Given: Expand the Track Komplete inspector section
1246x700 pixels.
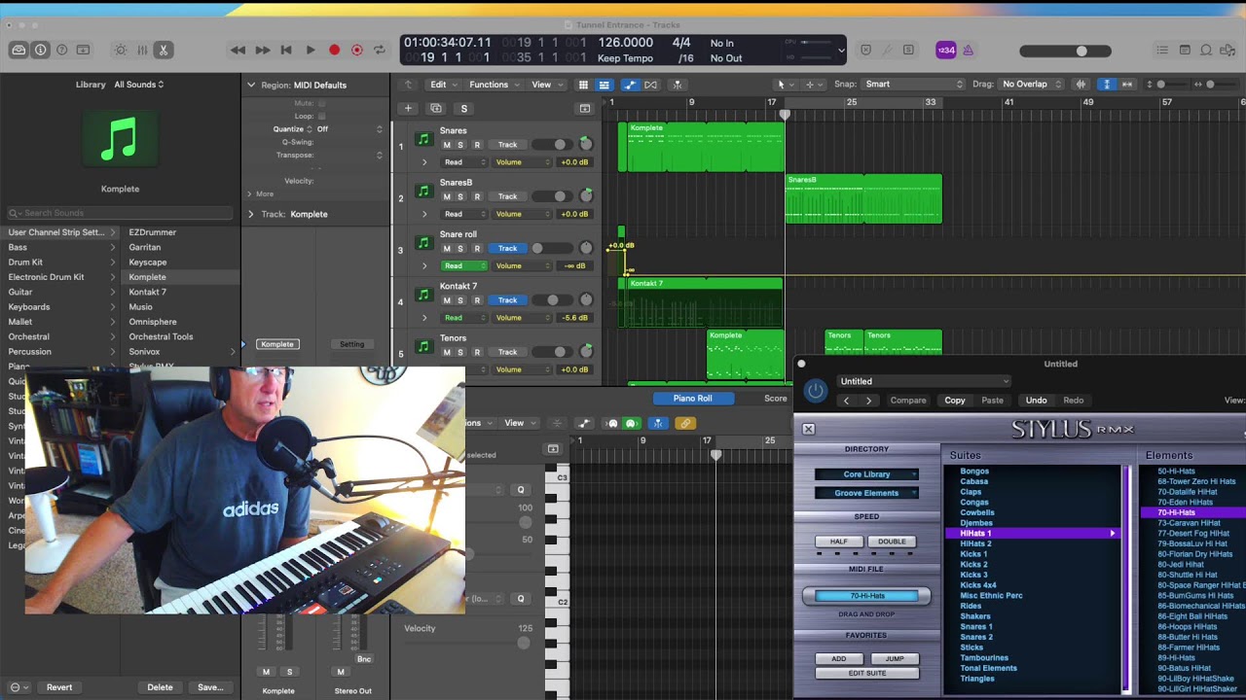Looking at the screenshot, I should pos(251,214).
